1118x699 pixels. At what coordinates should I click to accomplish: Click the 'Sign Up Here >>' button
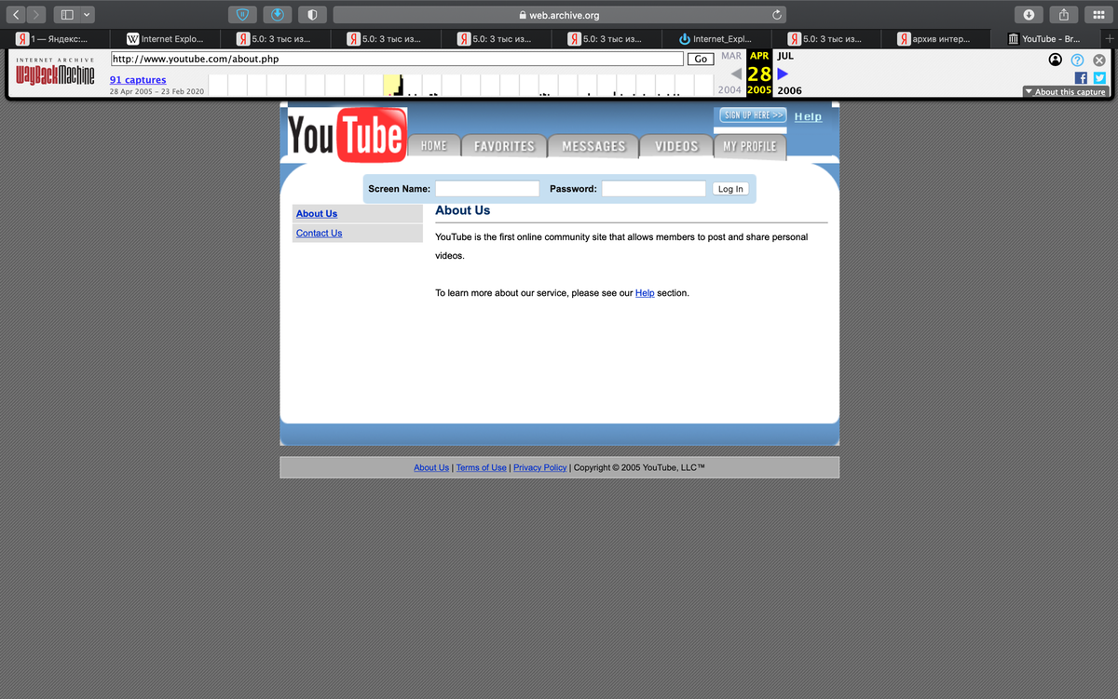753,115
